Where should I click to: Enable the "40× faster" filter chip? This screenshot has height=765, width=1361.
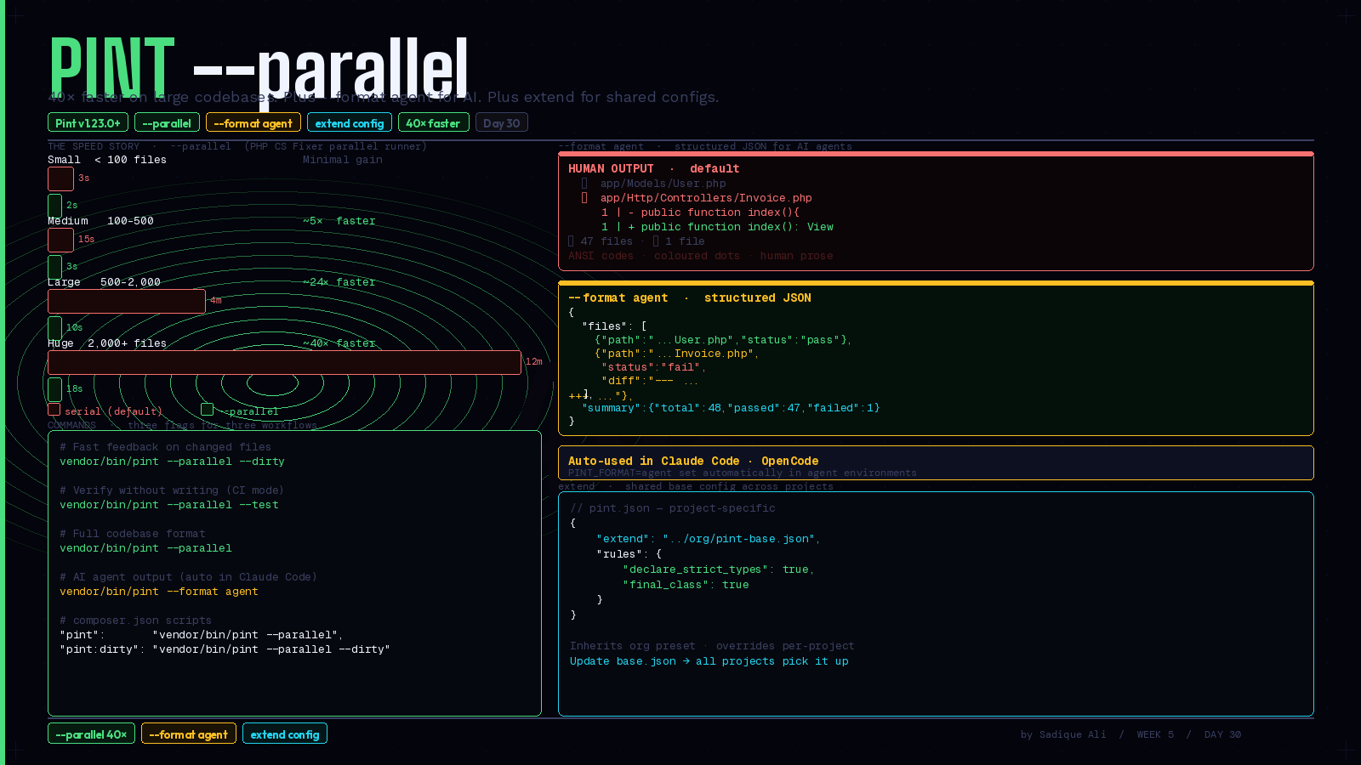tap(433, 122)
